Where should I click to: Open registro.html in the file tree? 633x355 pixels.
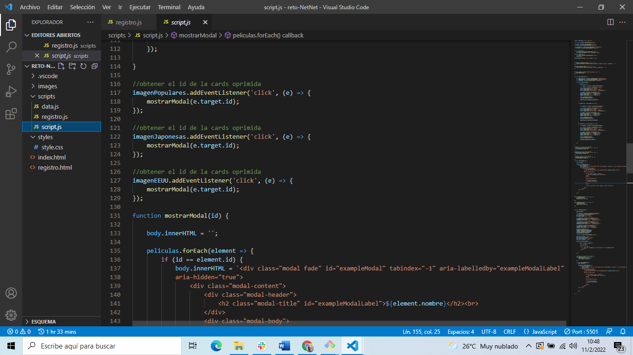[x=62, y=167]
